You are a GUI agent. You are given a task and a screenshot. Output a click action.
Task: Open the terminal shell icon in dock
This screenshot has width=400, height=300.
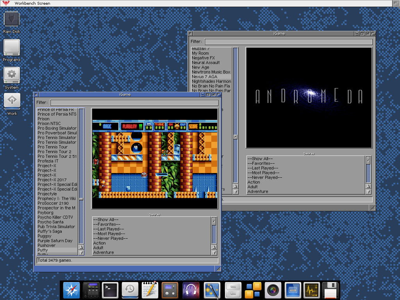[x=110, y=290]
